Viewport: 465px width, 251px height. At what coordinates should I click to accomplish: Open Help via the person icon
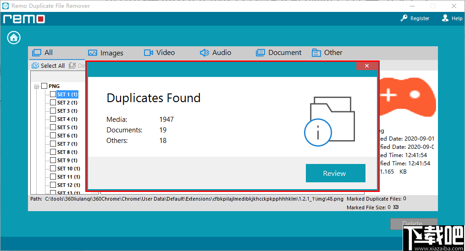click(x=445, y=18)
